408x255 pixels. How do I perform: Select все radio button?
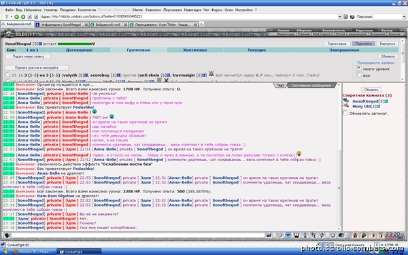coord(359,75)
